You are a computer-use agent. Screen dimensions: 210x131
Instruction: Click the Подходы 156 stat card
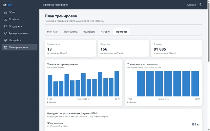coord(123,48)
